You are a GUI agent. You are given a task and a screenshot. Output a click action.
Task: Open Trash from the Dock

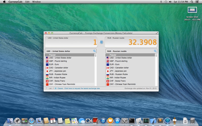tap(192, 121)
